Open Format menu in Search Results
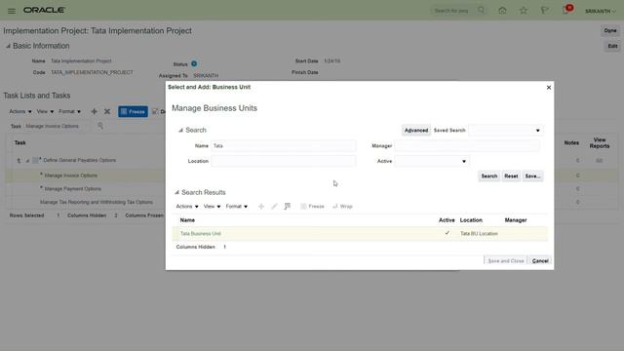The image size is (624, 351). coord(236,206)
